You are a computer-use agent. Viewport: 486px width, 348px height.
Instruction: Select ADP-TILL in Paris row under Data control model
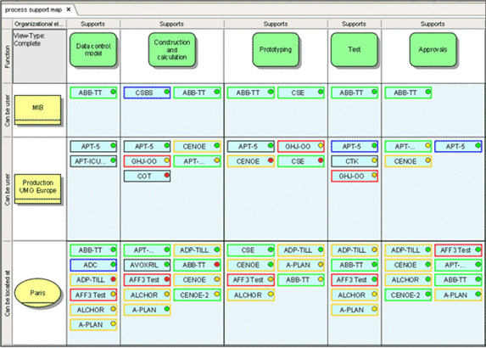coord(93,280)
